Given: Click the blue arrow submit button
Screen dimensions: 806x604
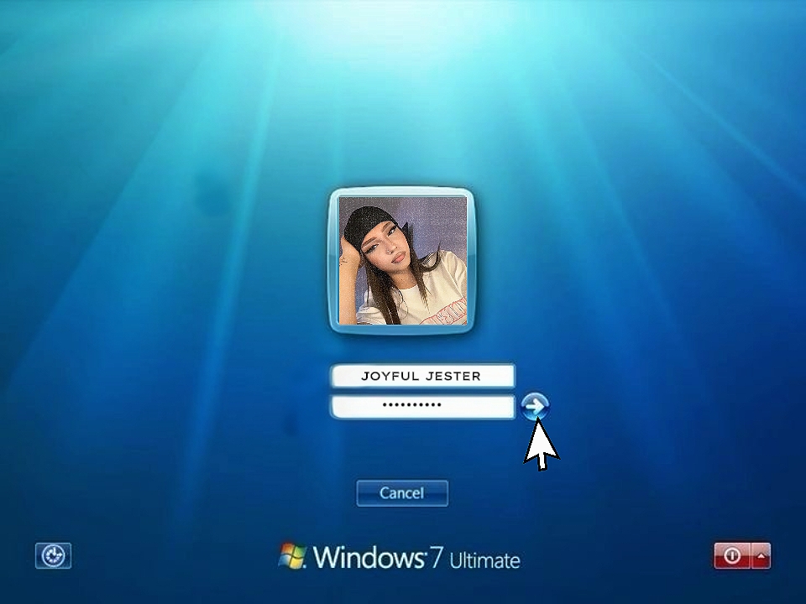Looking at the screenshot, I should point(535,407).
